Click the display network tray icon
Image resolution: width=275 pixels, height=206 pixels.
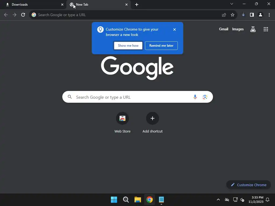tap(235, 200)
